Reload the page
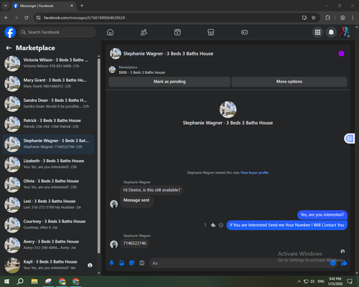Image resolution: width=359 pixels, height=287 pixels. pos(27,18)
